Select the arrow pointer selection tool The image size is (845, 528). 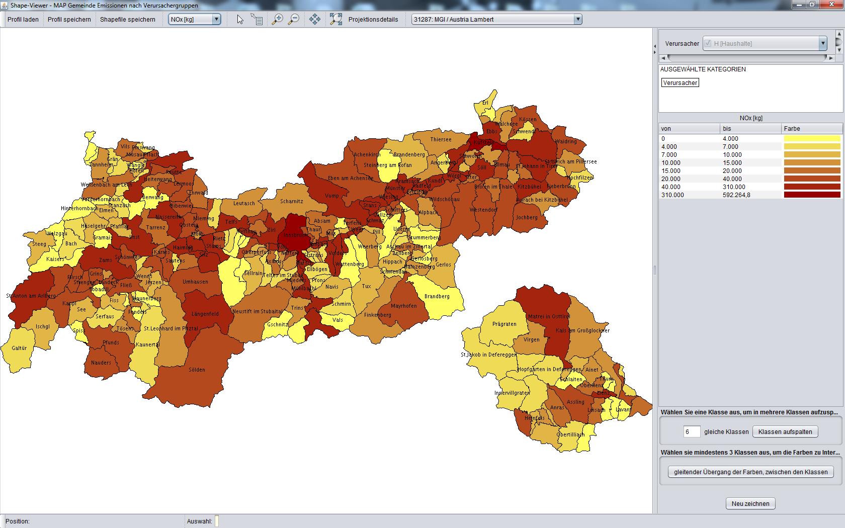240,20
